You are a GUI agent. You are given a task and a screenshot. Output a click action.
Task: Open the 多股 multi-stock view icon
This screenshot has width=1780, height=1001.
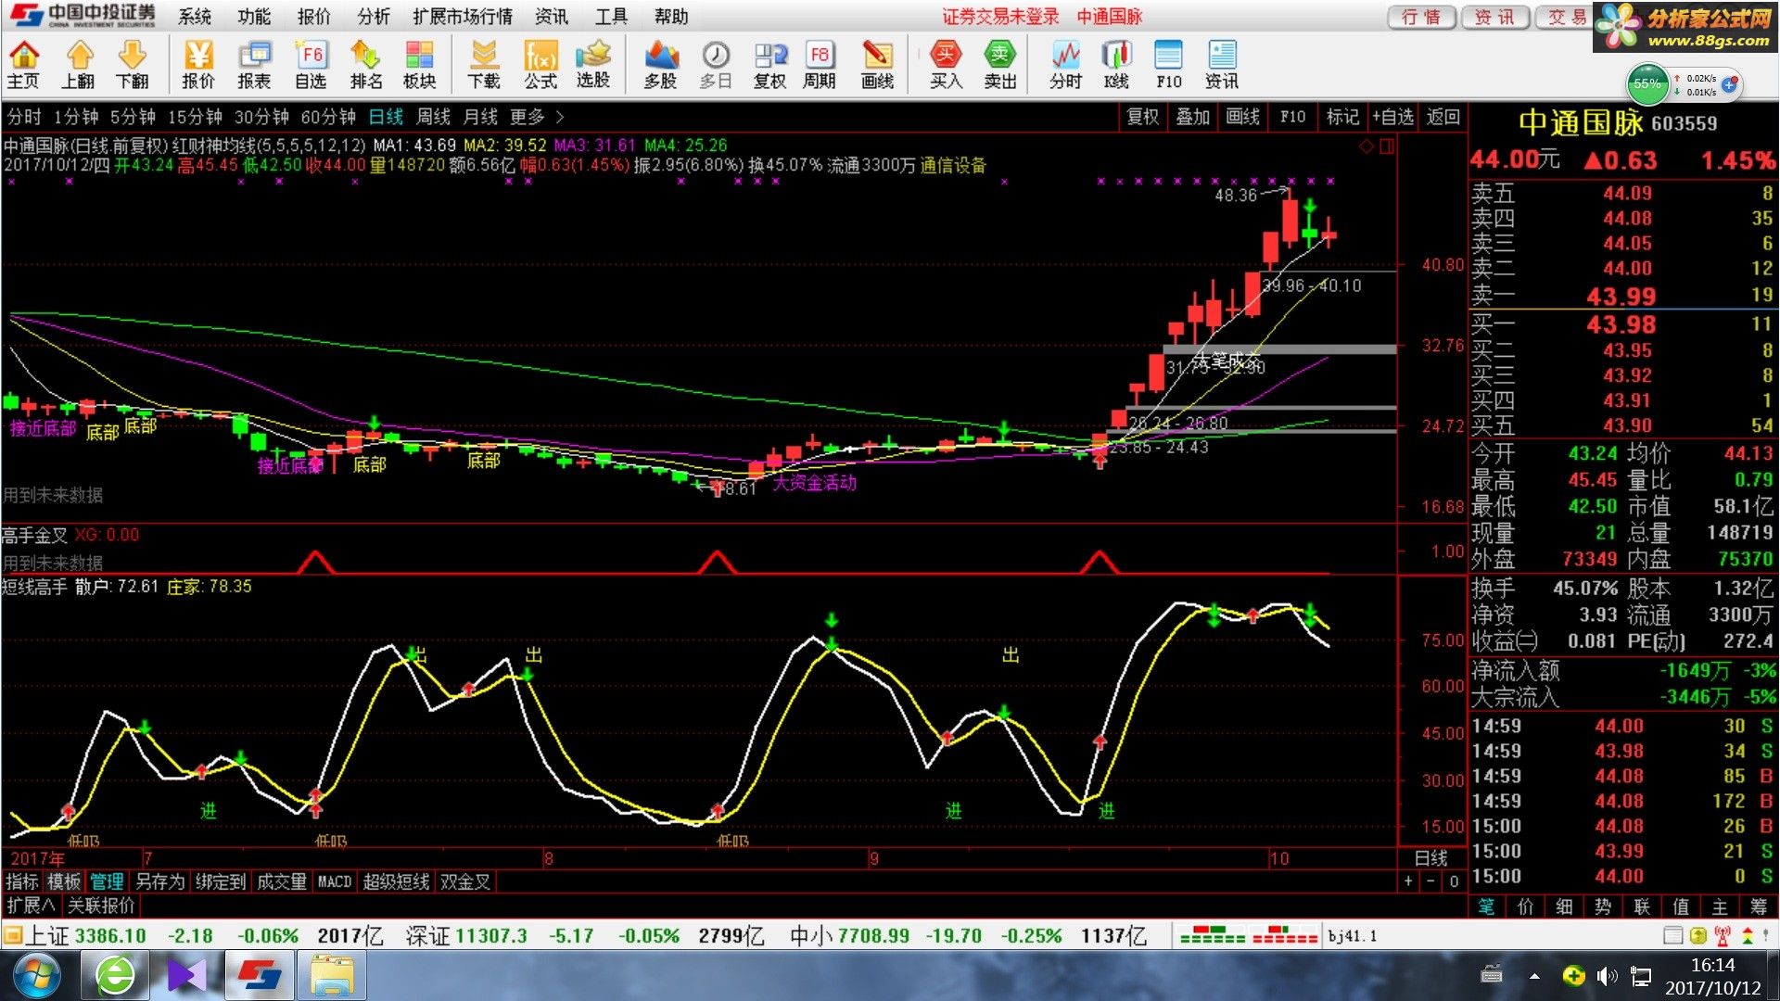click(x=660, y=65)
